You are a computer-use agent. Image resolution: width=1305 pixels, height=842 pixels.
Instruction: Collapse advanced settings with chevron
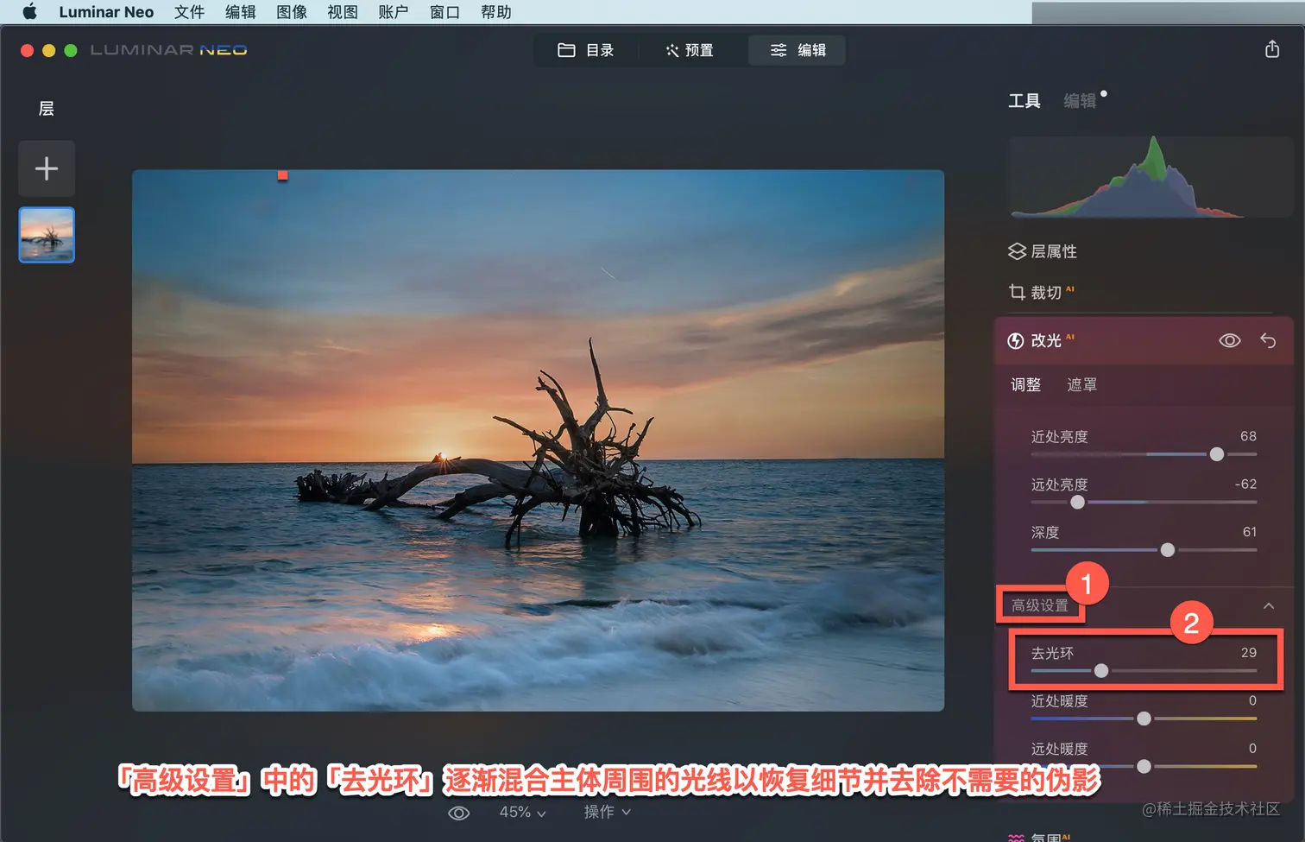[1269, 605]
